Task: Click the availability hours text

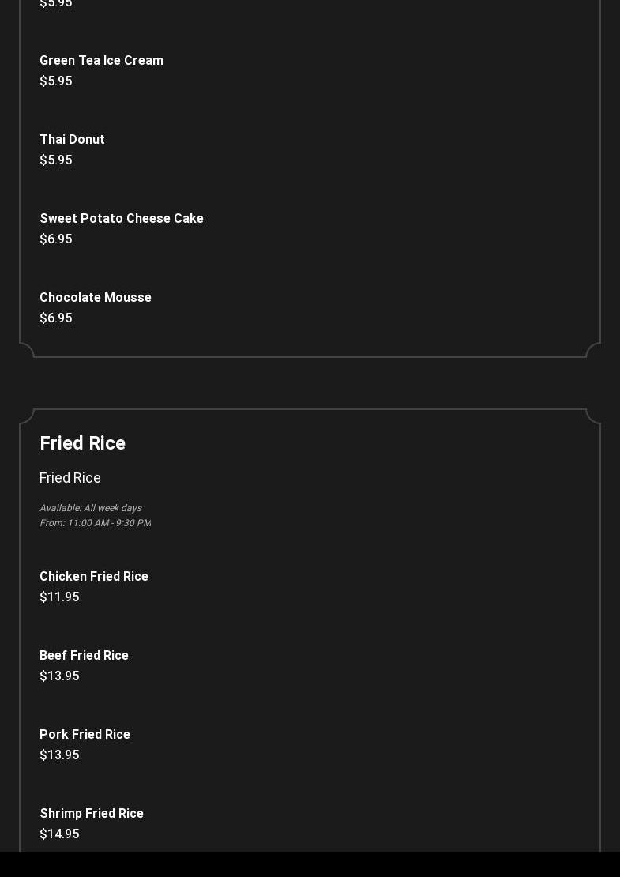Action: click(95, 523)
